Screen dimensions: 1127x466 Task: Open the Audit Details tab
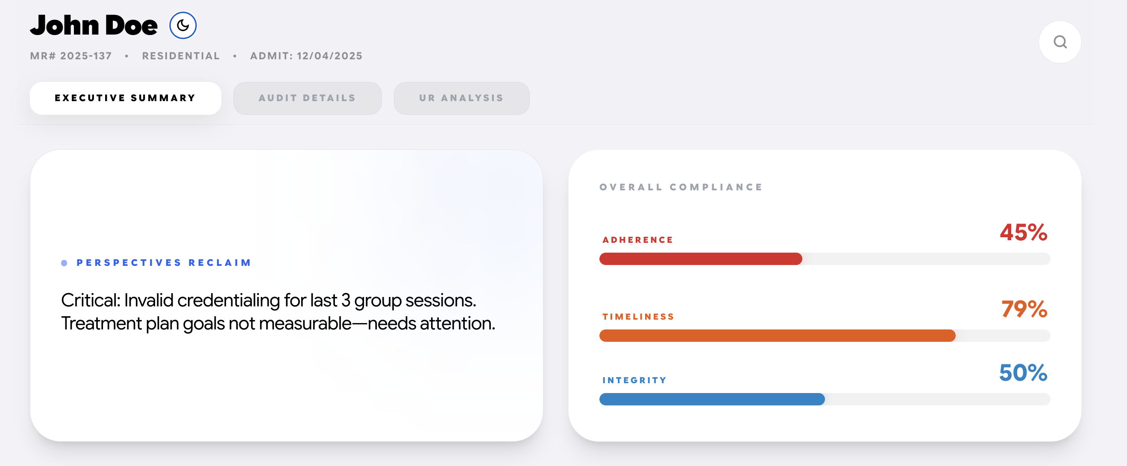pos(307,98)
